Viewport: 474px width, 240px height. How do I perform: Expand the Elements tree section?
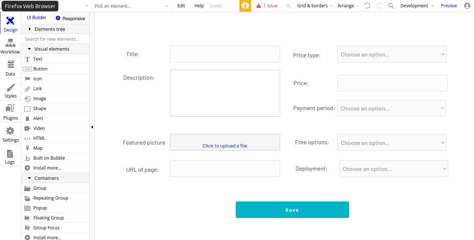tap(29, 29)
